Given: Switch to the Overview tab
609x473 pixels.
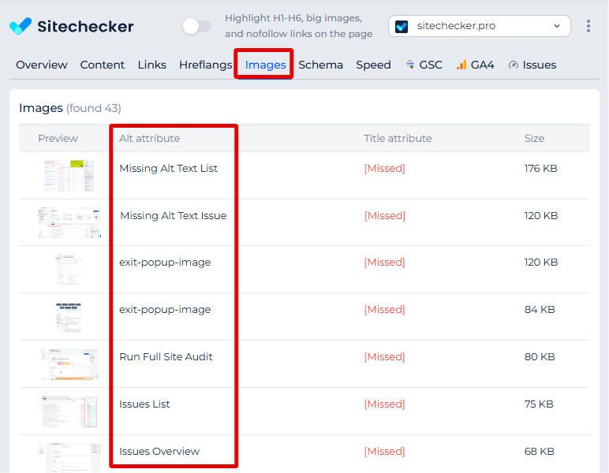Looking at the screenshot, I should pyautogui.click(x=42, y=65).
